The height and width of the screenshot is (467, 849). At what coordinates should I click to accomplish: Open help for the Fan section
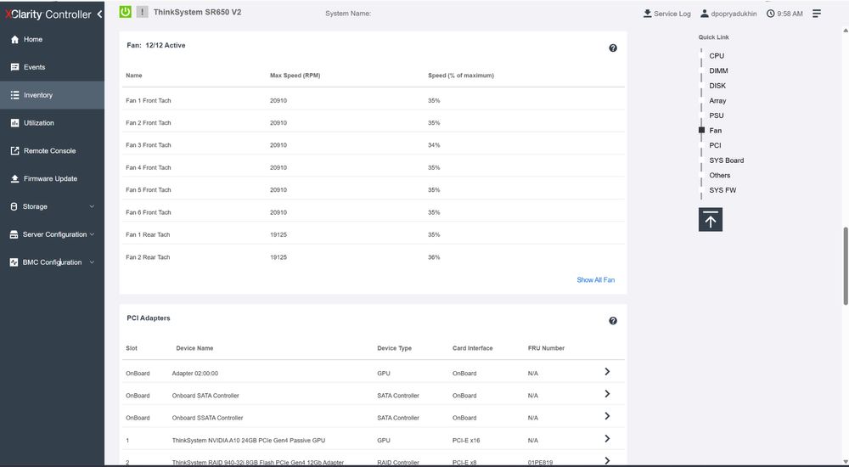click(x=613, y=48)
